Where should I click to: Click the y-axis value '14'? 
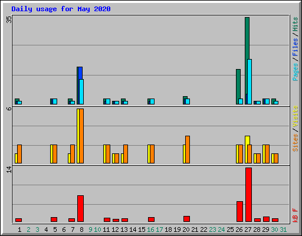9,170
